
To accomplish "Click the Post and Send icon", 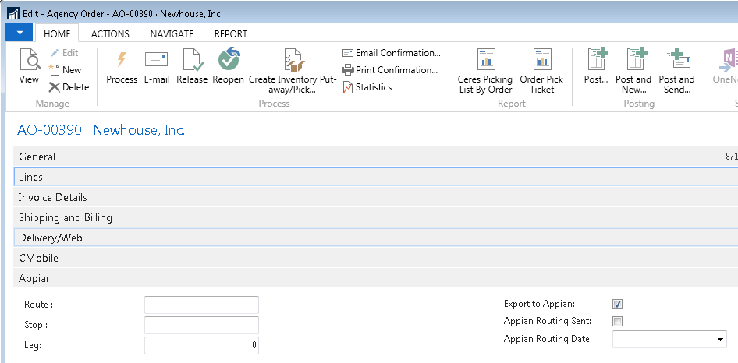I will 676,61.
